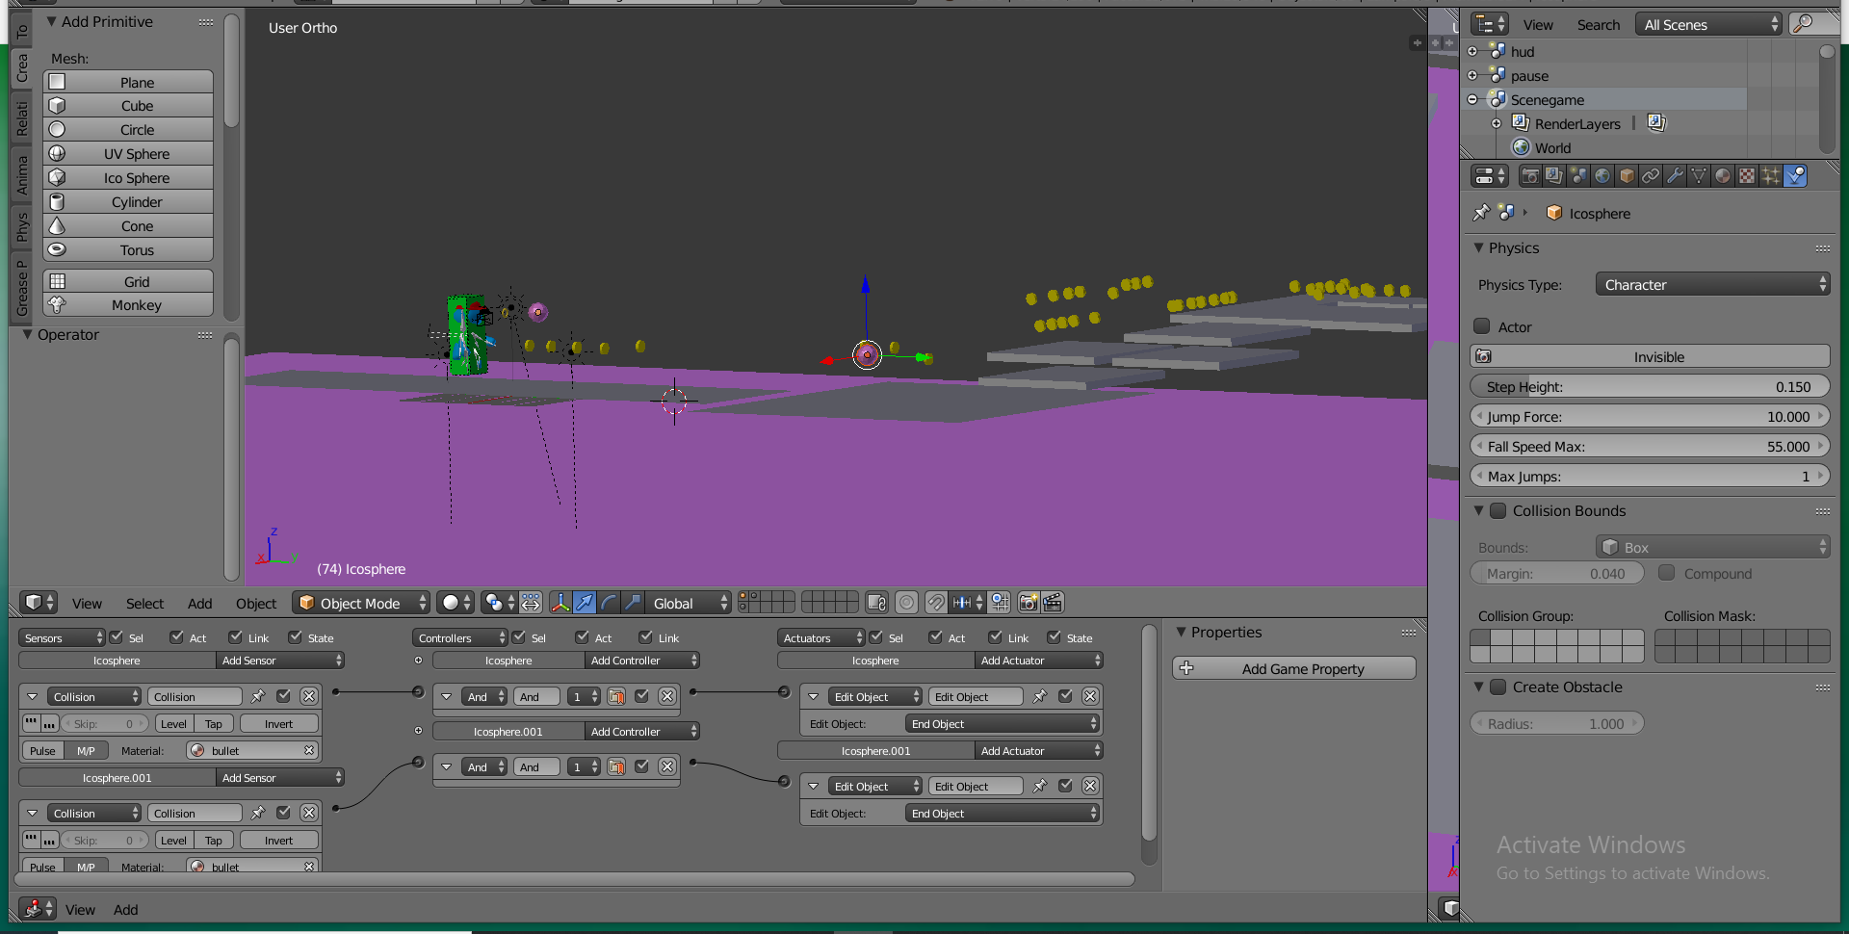Open the Modifiers wrench tab icon
Screen dimensions: 1849x934
1675,176
